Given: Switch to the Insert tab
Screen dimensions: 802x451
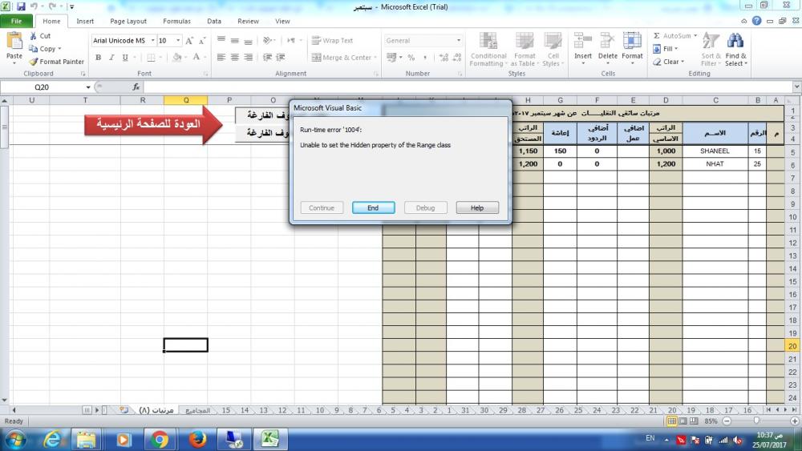Looking at the screenshot, I should click(85, 21).
